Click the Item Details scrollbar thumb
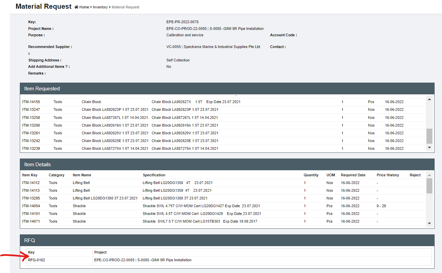The width and height of the screenshot is (442, 273). coord(429,186)
